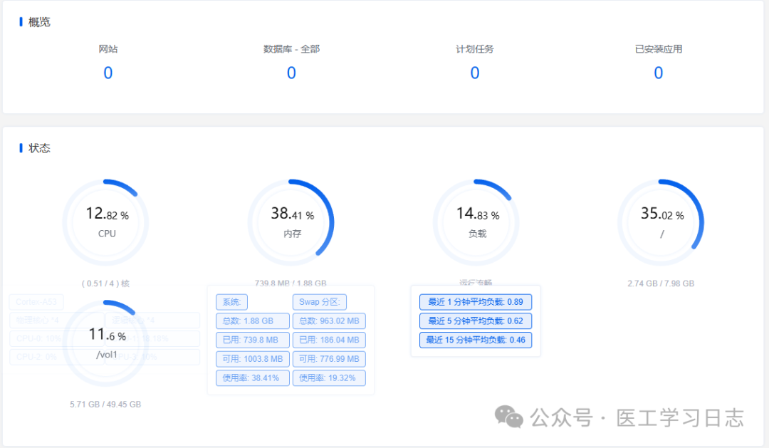The width and height of the screenshot is (769, 448).
Task: Click the 概览 section heading
Action: click(39, 22)
